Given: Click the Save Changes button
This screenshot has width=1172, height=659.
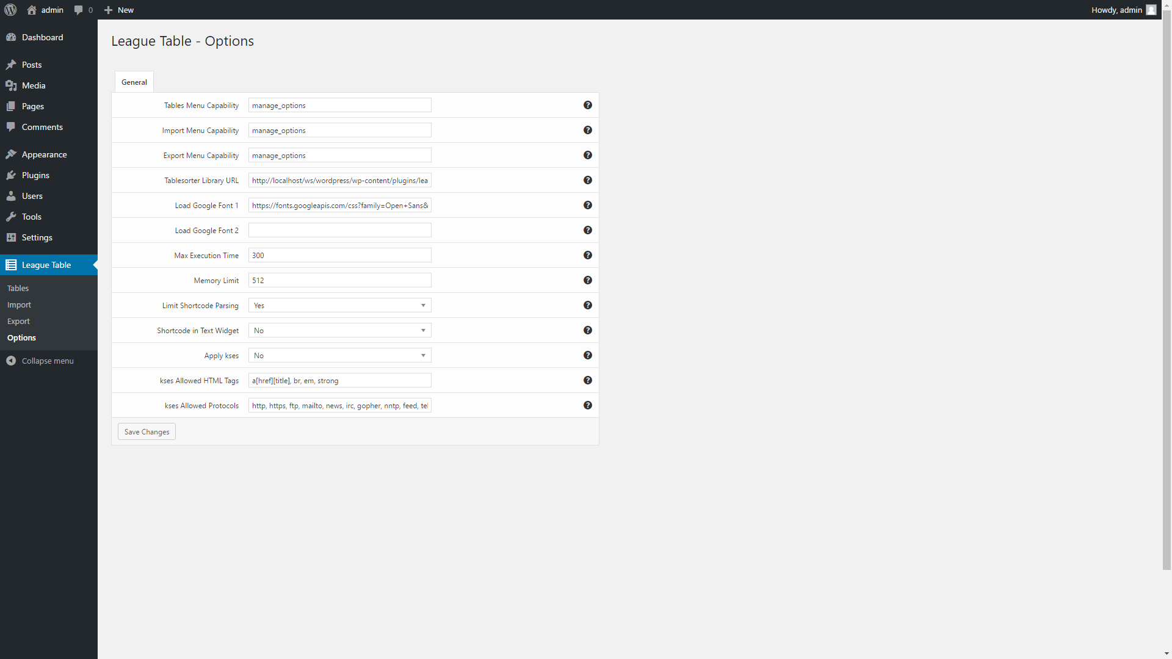Looking at the screenshot, I should pos(146,431).
